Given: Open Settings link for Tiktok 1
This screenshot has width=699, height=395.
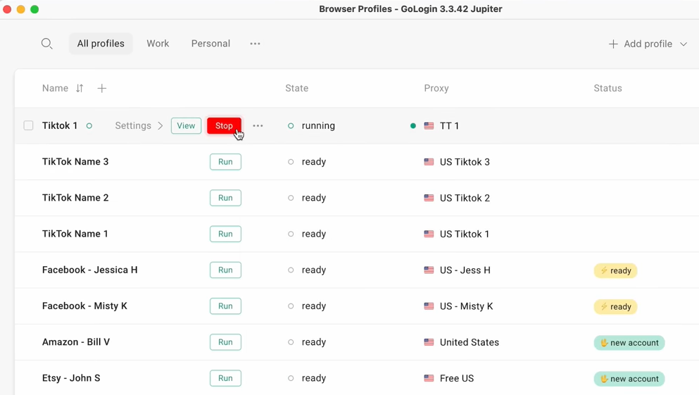Looking at the screenshot, I should tap(133, 126).
